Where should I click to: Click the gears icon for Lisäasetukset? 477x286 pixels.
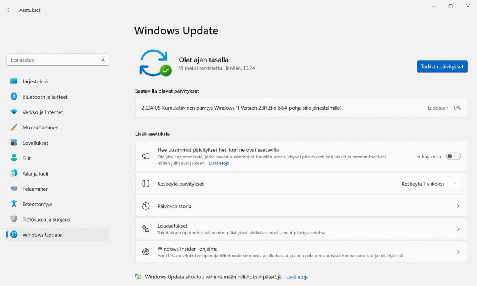[146, 228]
